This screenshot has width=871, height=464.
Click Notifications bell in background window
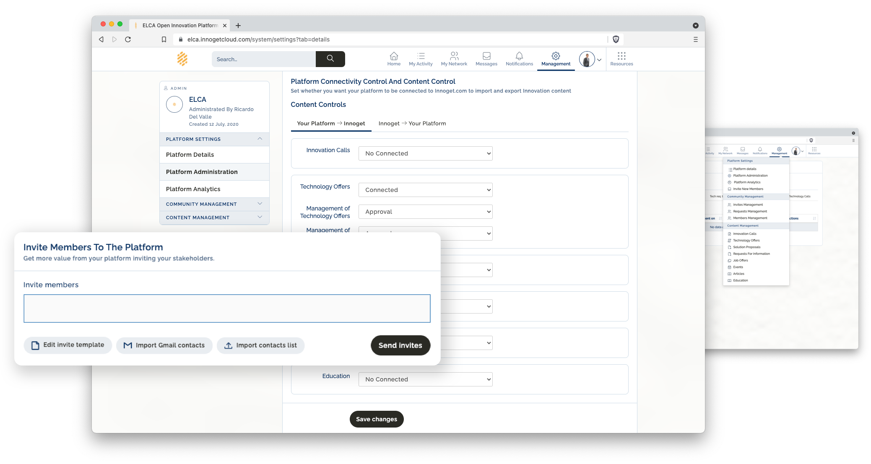760,150
